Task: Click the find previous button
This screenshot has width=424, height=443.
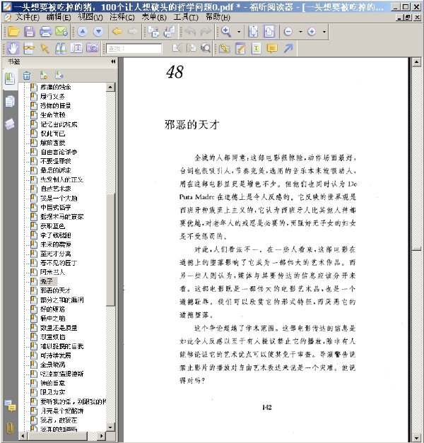Action: [x=177, y=48]
